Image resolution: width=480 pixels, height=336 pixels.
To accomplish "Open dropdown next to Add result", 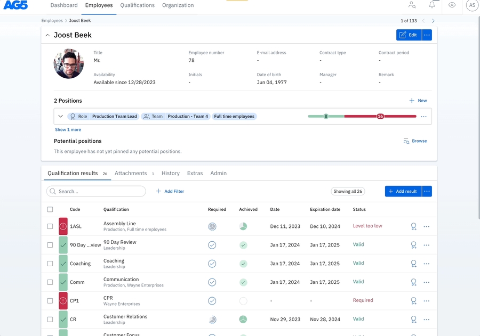I will (x=427, y=191).
